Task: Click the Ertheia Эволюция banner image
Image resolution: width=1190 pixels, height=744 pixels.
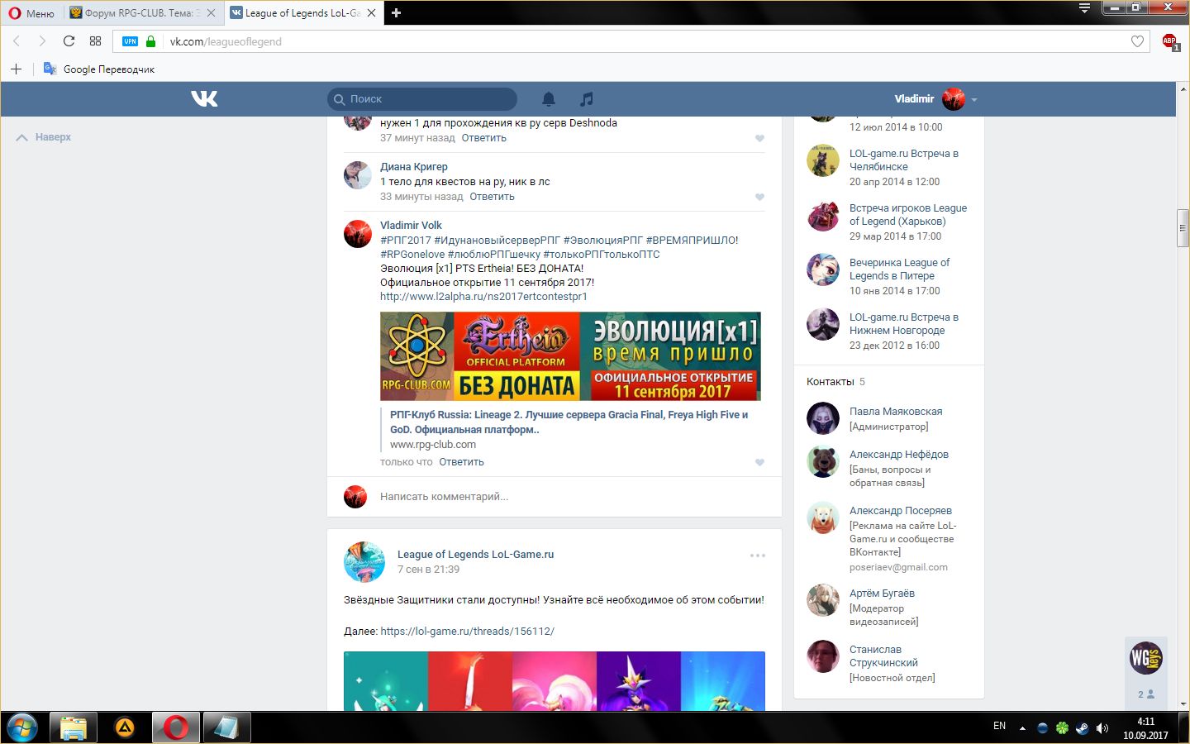Action: coord(570,356)
